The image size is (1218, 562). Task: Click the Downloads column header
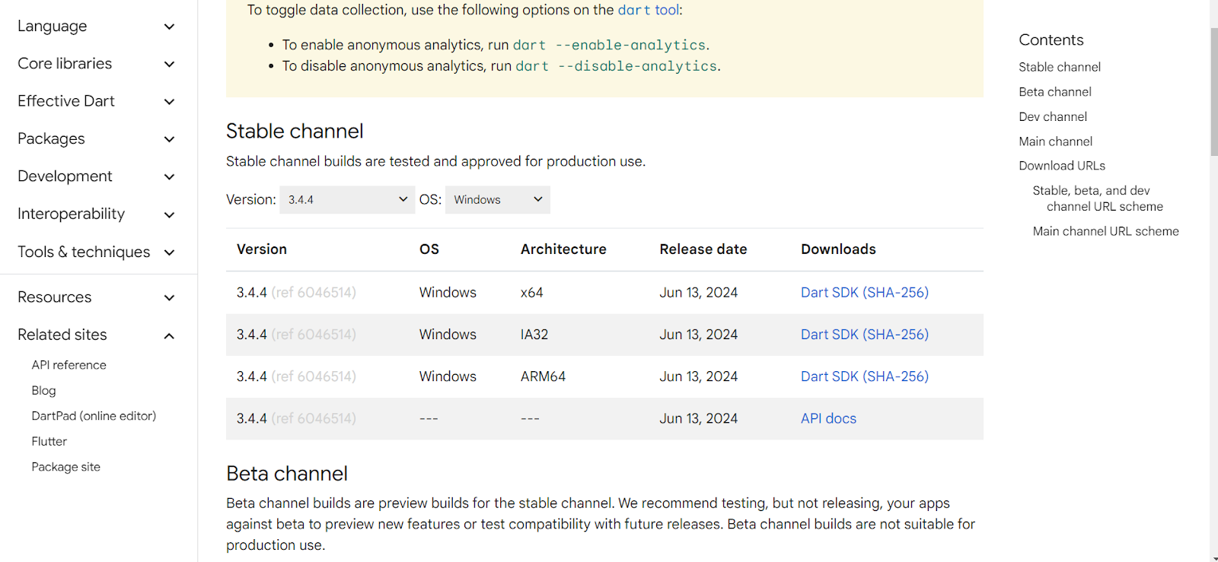click(838, 249)
